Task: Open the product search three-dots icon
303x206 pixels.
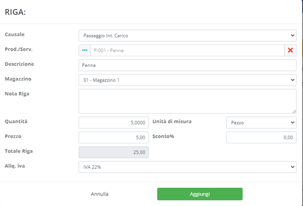Action: (85, 50)
